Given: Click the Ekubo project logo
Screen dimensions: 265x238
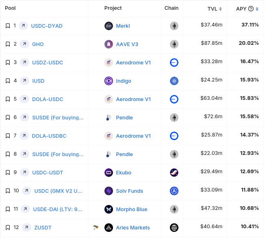Looking at the screenshot, I should point(109,172).
